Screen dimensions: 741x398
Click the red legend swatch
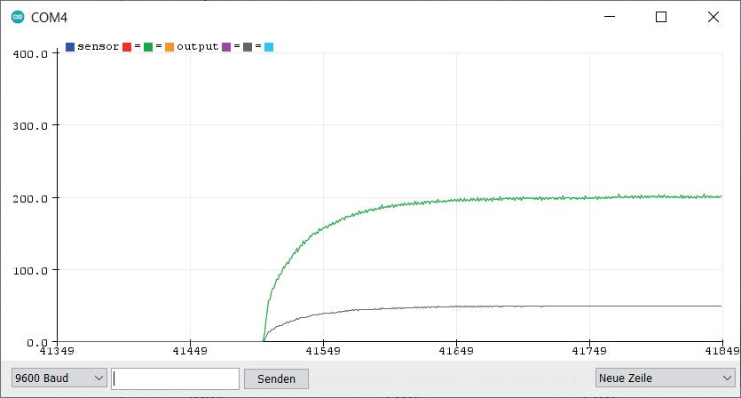coord(127,47)
